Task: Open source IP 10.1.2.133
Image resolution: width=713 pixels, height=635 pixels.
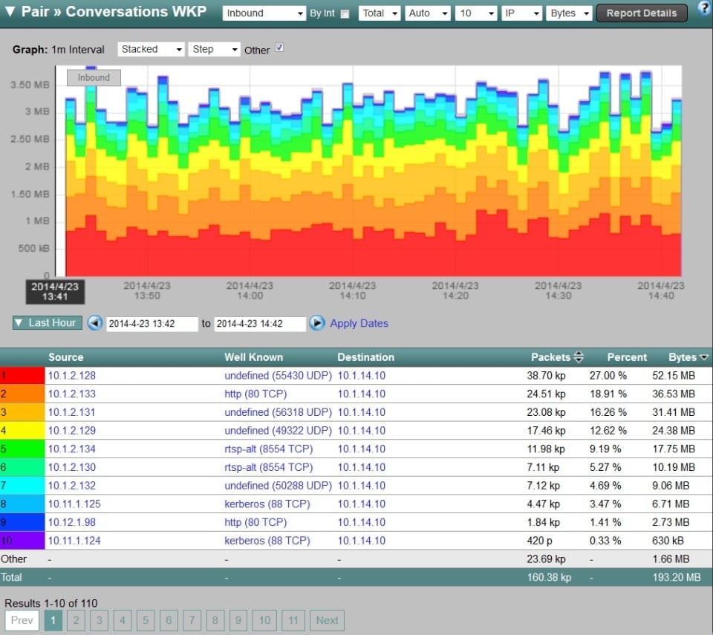Action: (x=72, y=394)
